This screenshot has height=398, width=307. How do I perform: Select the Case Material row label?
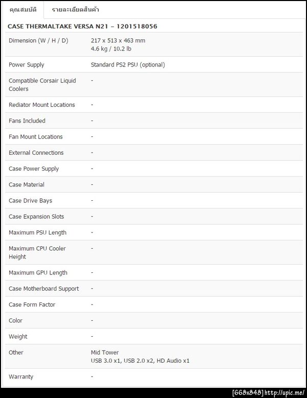tap(27, 185)
